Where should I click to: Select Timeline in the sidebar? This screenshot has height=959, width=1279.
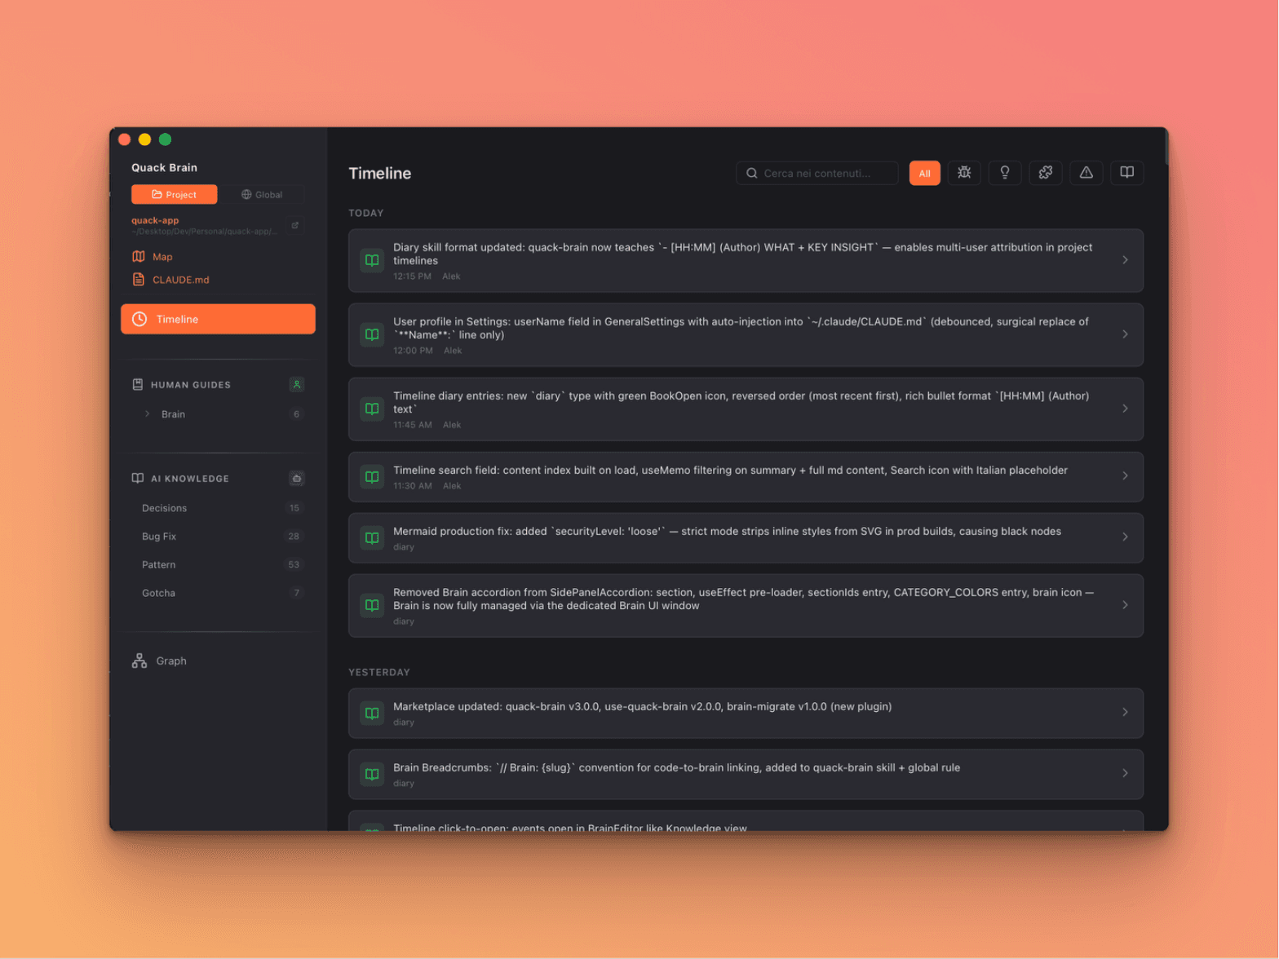coord(218,319)
